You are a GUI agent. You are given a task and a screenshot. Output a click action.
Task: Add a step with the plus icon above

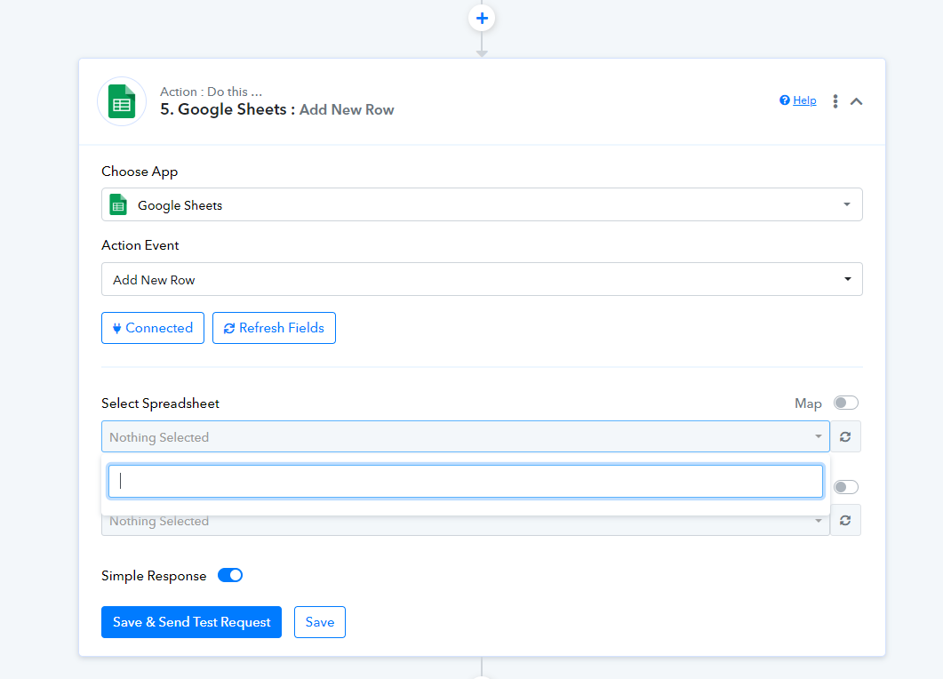point(482,18)
